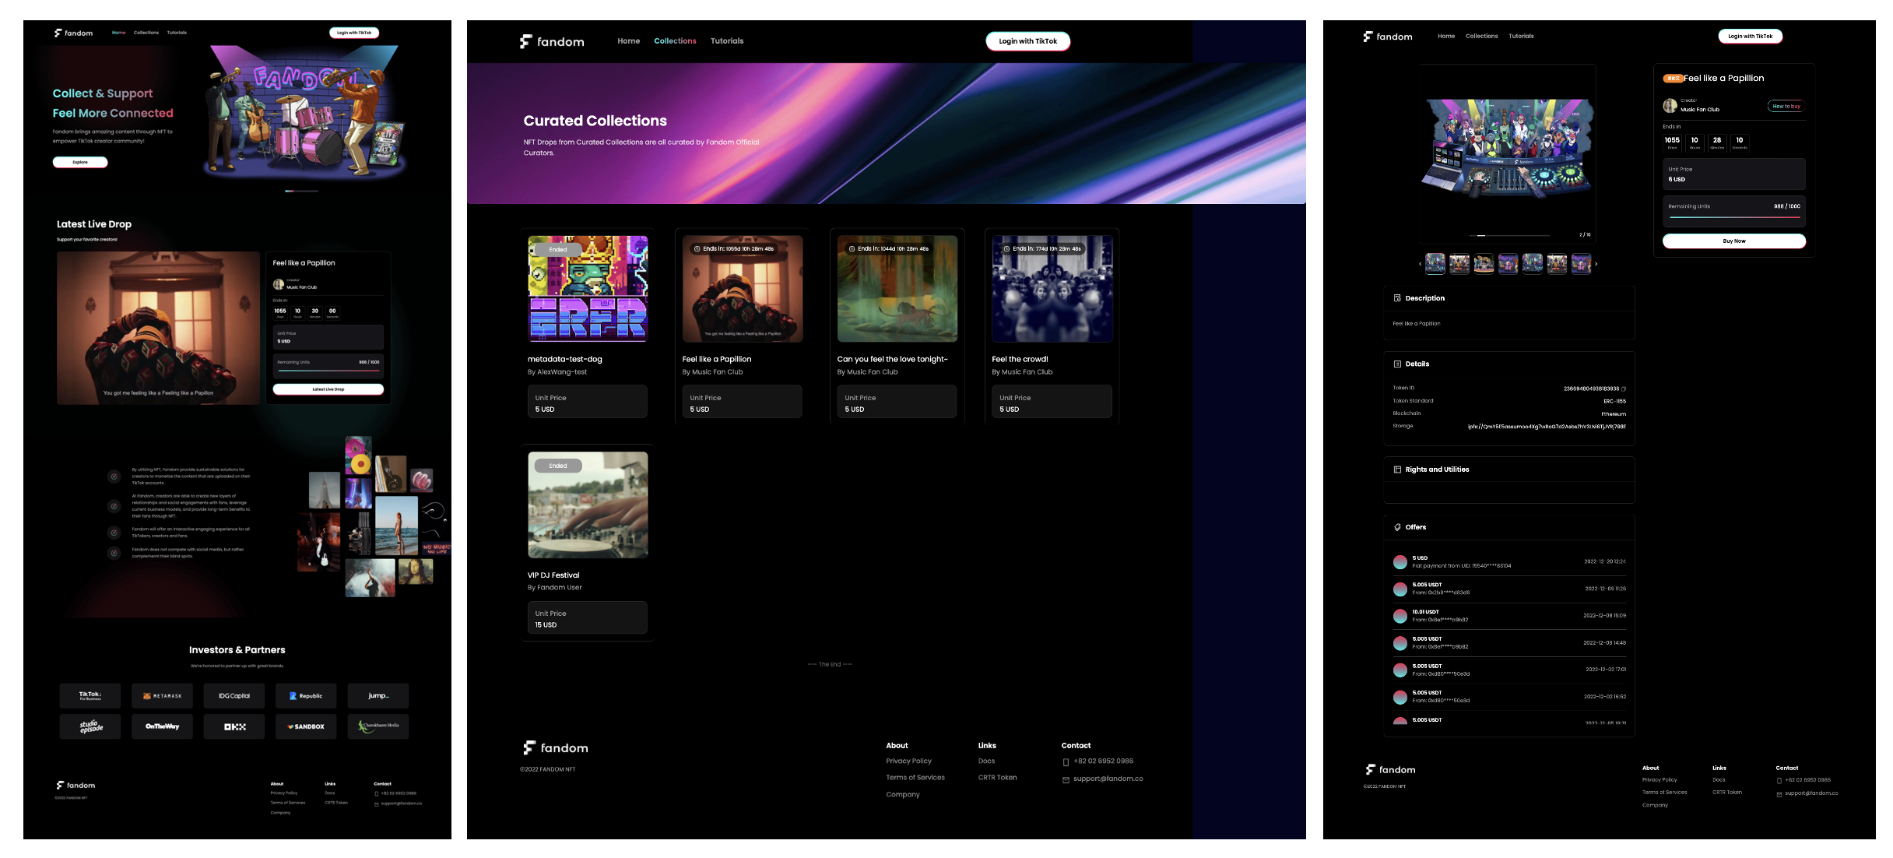
Task: Open the Docs link in the Collections page footer
Action: pos(986,761)
